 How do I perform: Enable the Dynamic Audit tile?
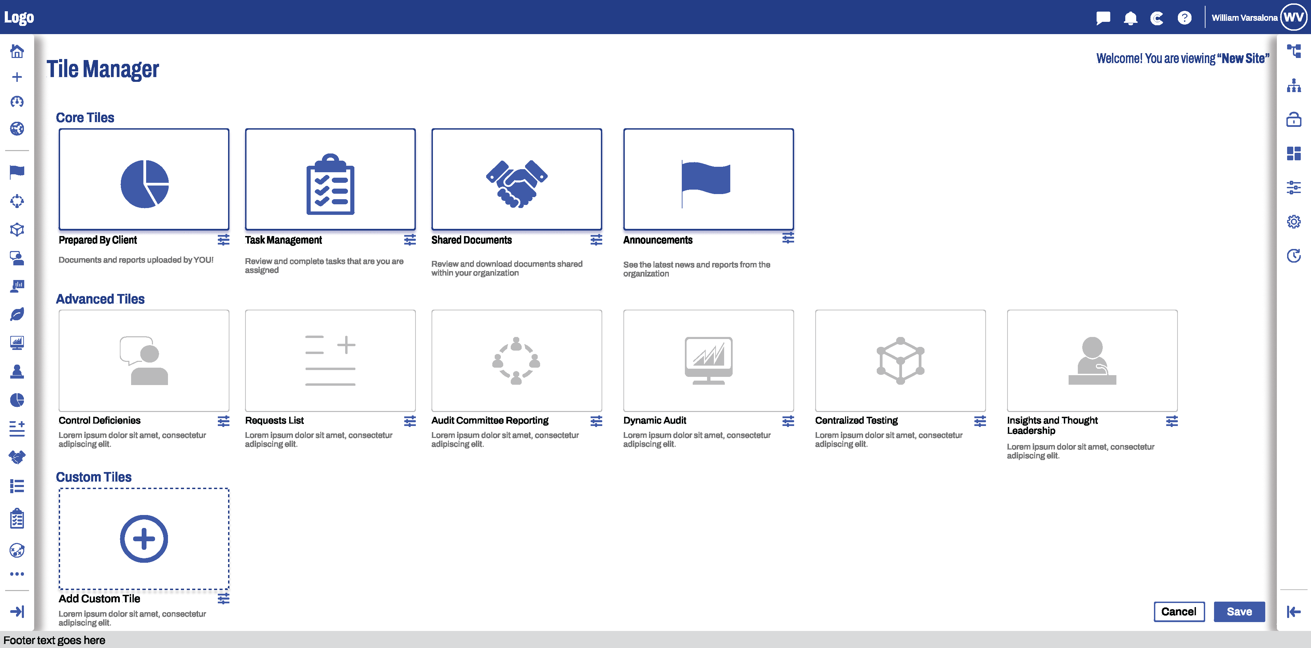tap(708, 360)
